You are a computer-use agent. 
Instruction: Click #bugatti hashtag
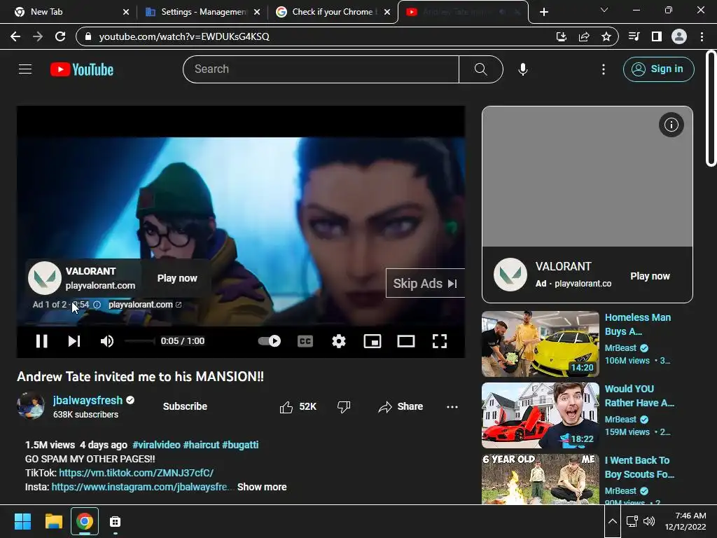point(240,445)
